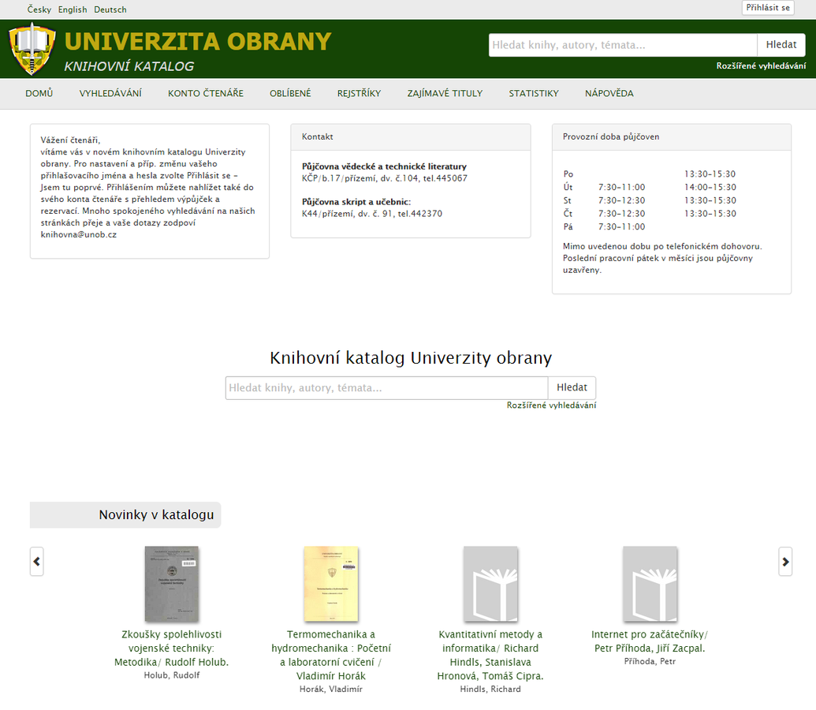Viewport: 816px width, 710px height.
Task: Open the STATISTIKY menu item
Action: pos(534,93)
